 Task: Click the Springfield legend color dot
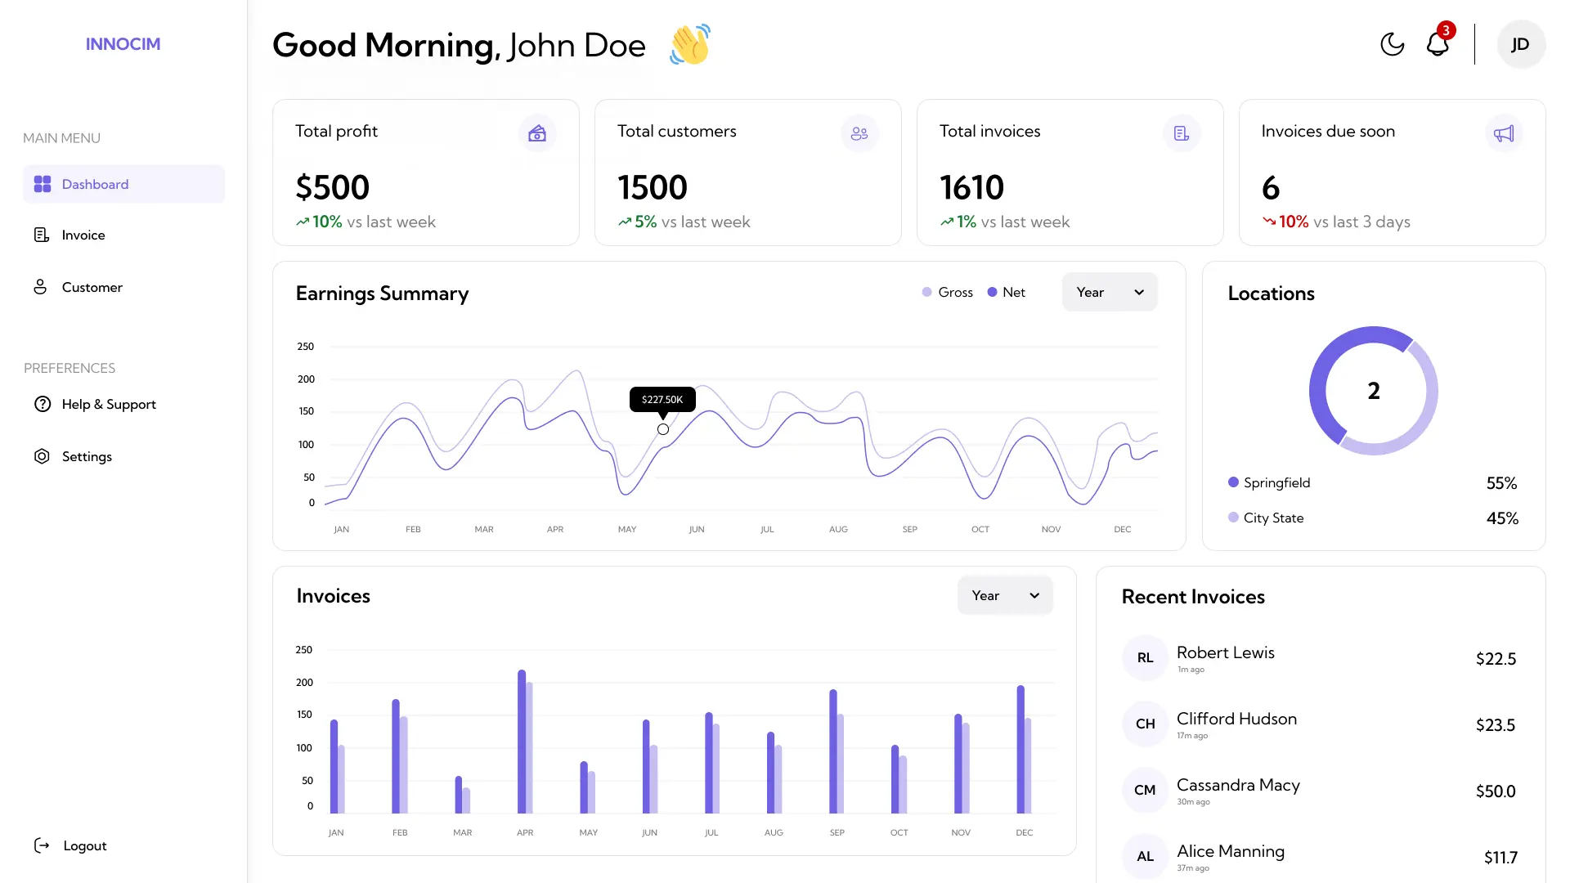click(x=1233, y=482)
